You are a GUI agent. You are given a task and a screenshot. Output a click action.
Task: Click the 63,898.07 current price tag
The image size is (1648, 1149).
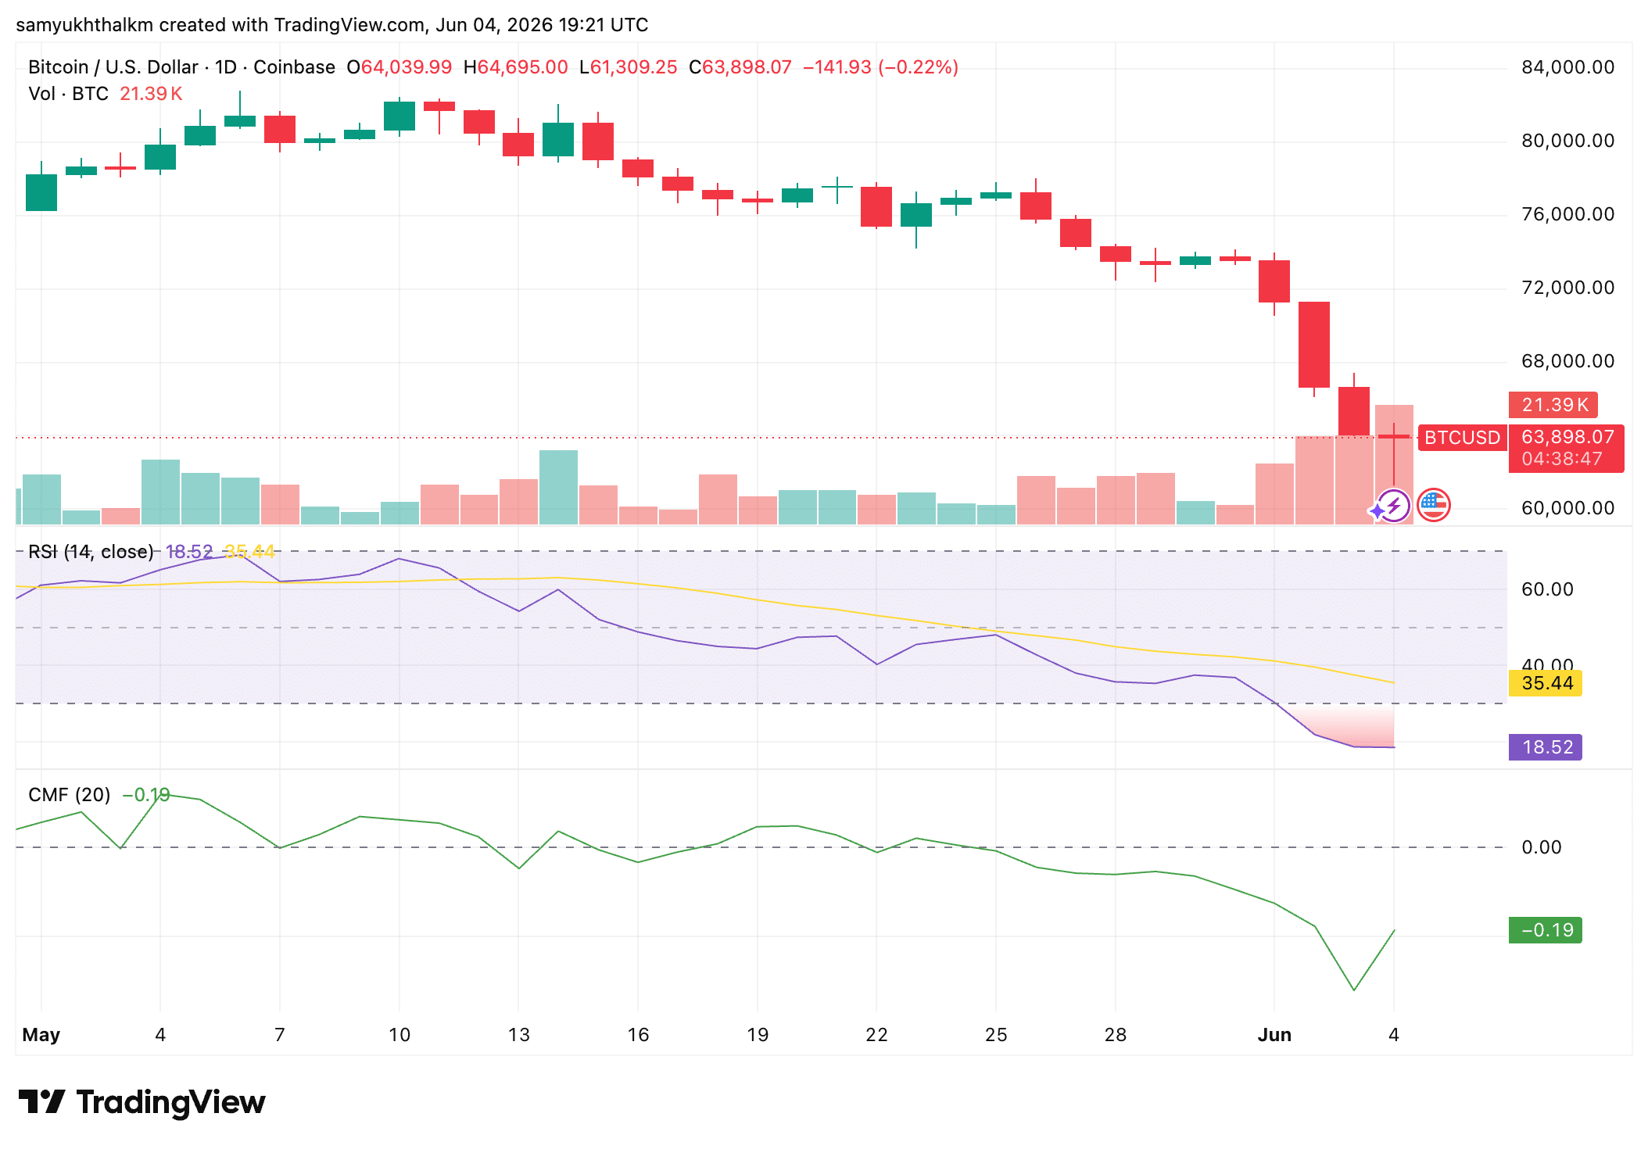1567,448
